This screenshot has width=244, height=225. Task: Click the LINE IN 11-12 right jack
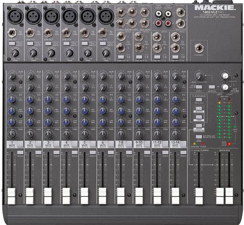point(157,48)
